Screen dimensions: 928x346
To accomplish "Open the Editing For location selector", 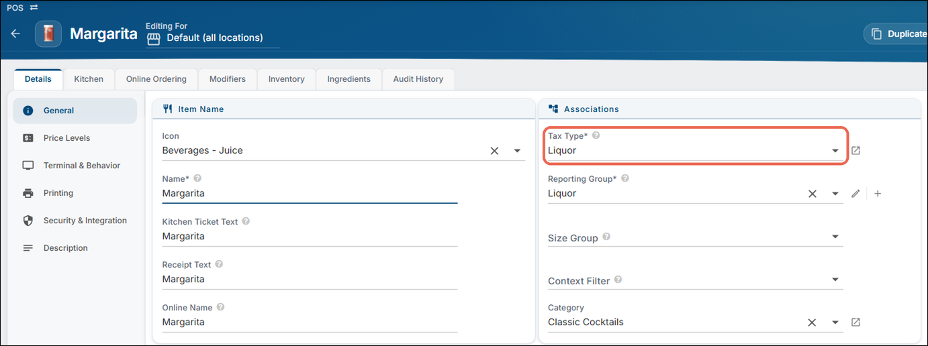I will click(x=213, y=38).
